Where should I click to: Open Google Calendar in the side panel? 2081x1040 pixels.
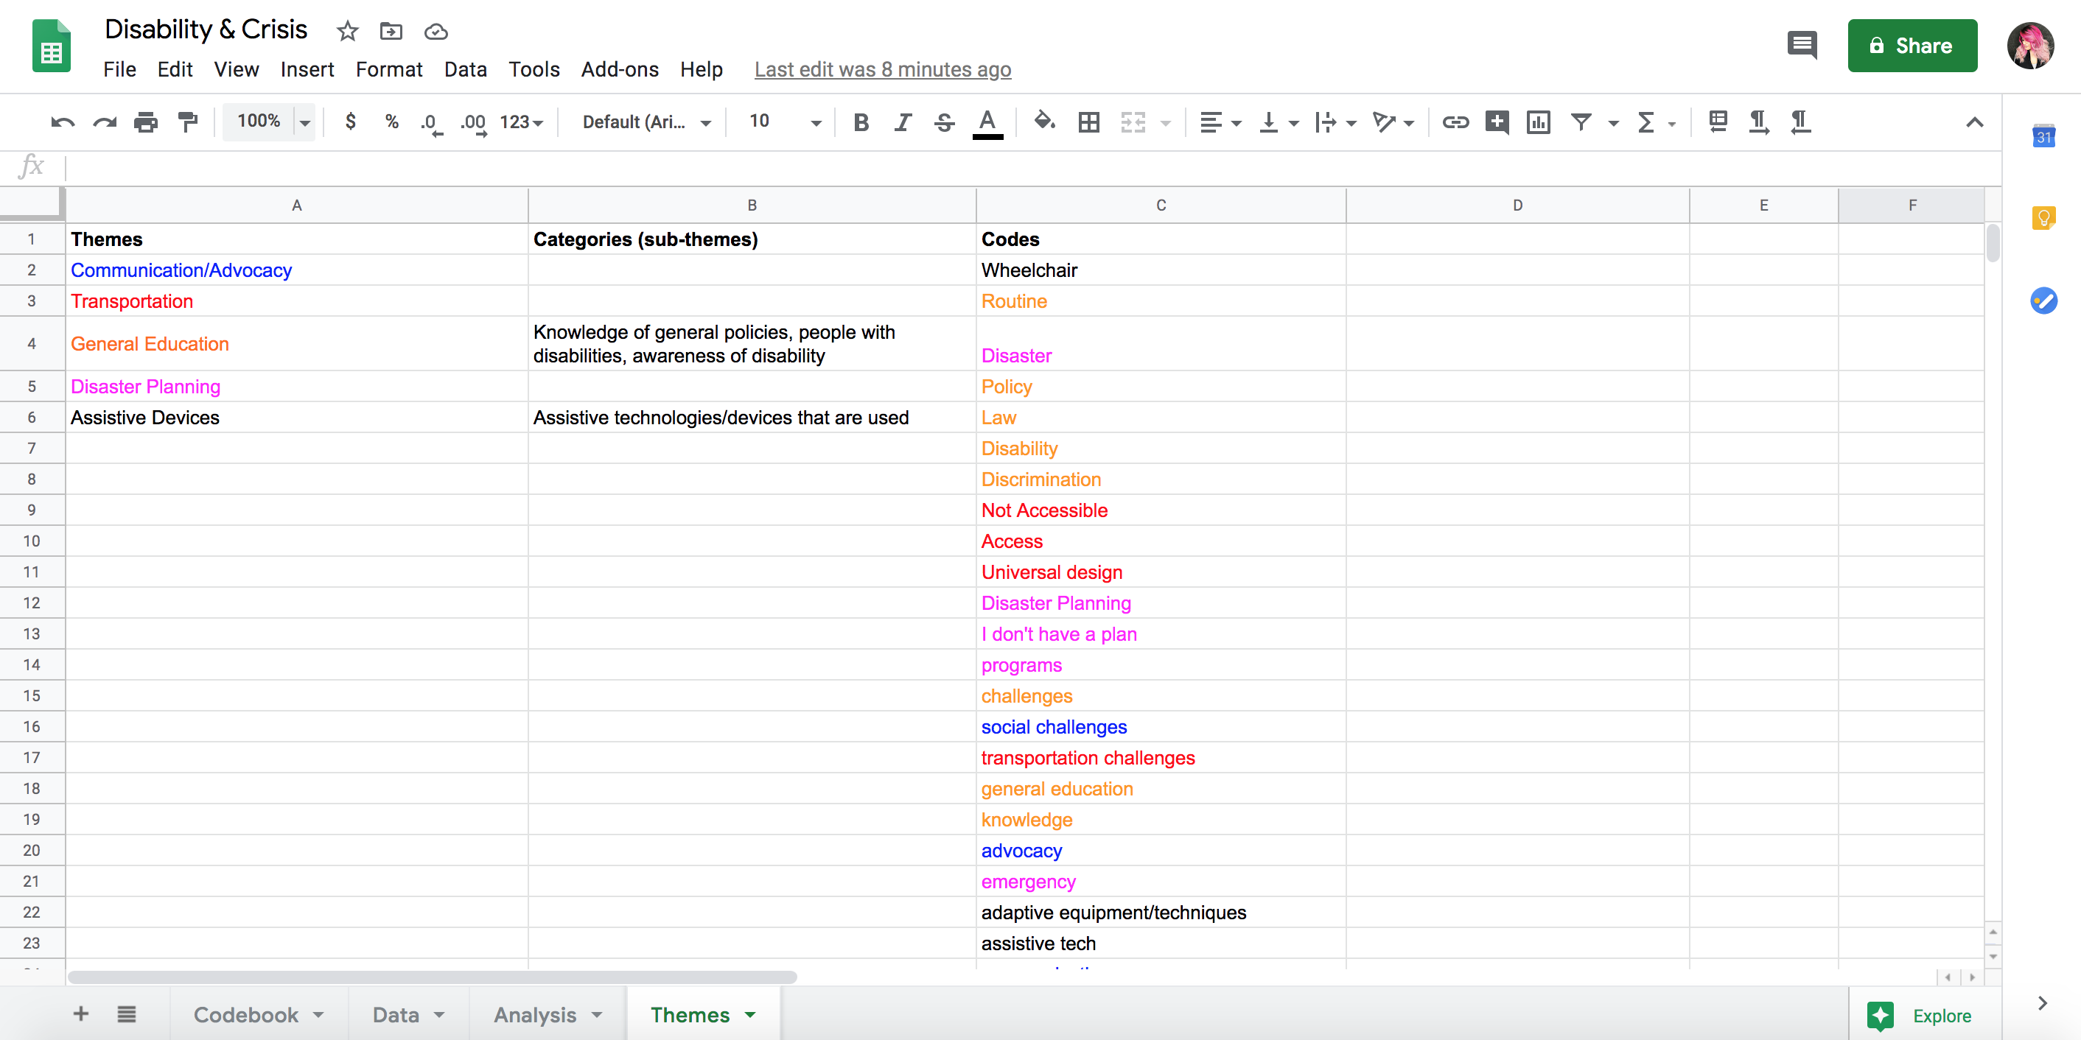point(2046,136)
